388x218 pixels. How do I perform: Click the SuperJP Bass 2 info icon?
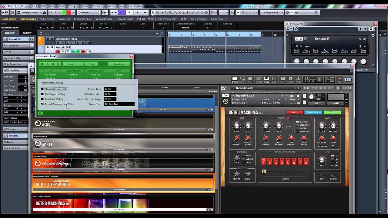(298, 96)
